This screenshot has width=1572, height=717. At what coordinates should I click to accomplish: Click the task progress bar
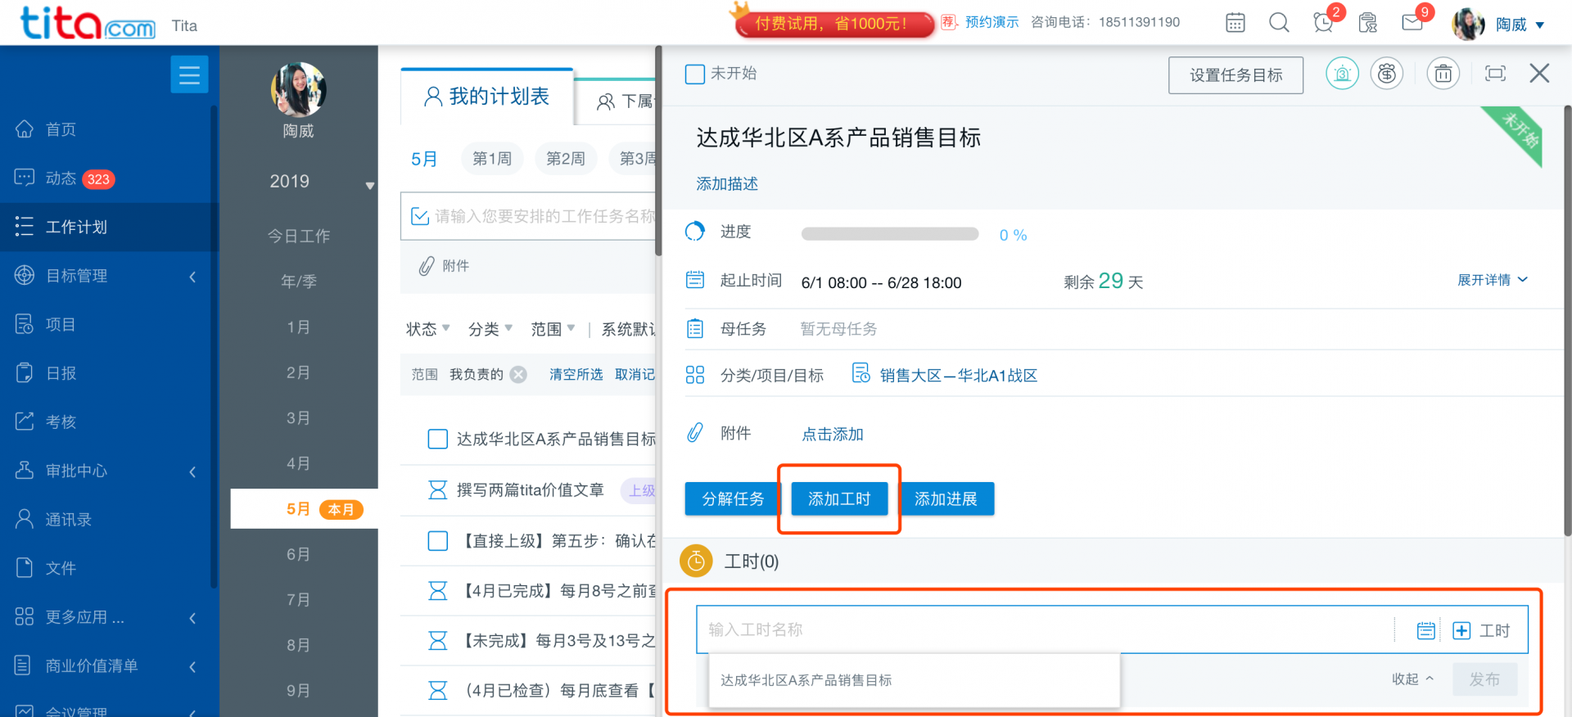pyautogui.click(x=890, y=234)
